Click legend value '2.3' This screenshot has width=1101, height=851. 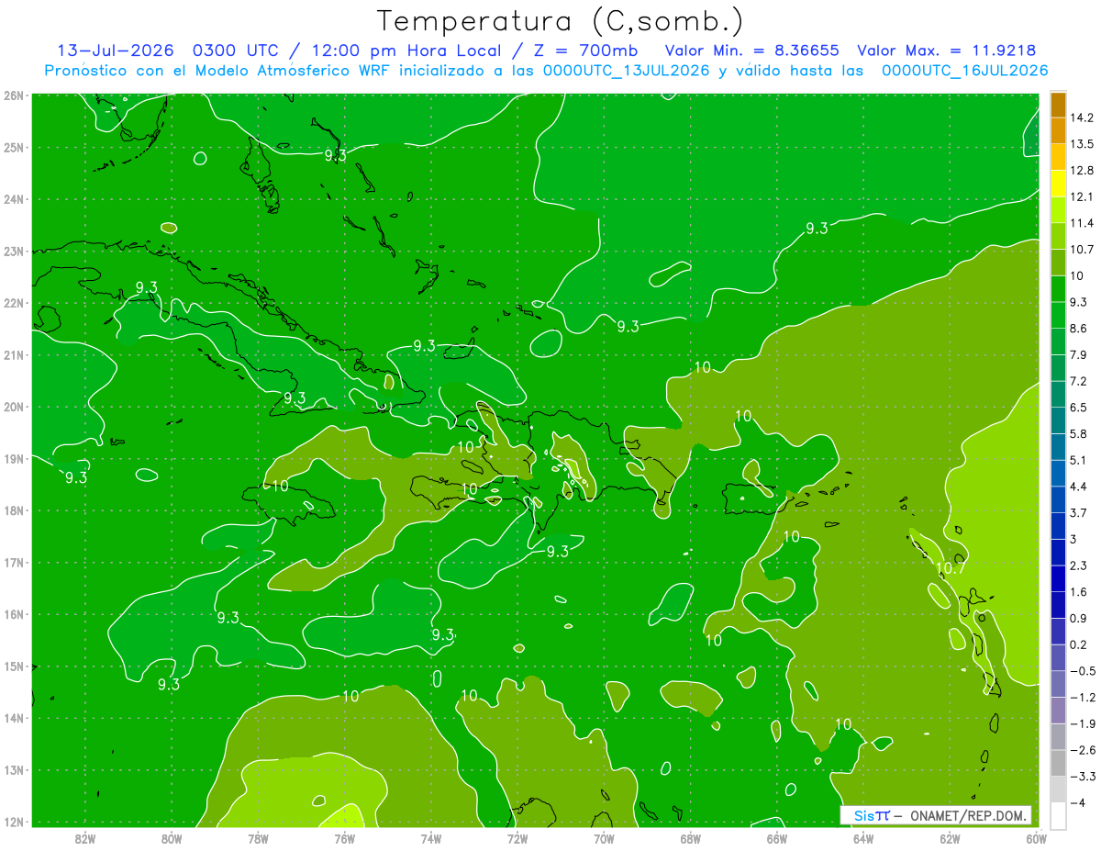coord(1080,565)
